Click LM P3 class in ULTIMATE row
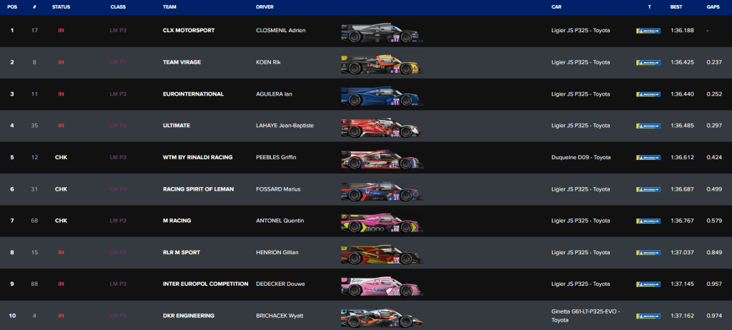This screenshot has width=732, height=330. point(118,126)
